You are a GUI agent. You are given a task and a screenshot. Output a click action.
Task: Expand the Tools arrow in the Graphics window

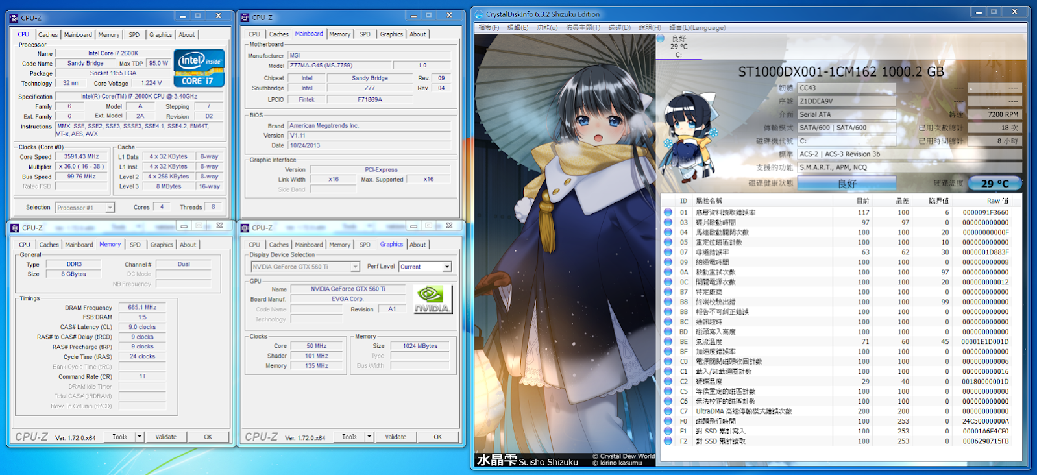coord(369,437)
